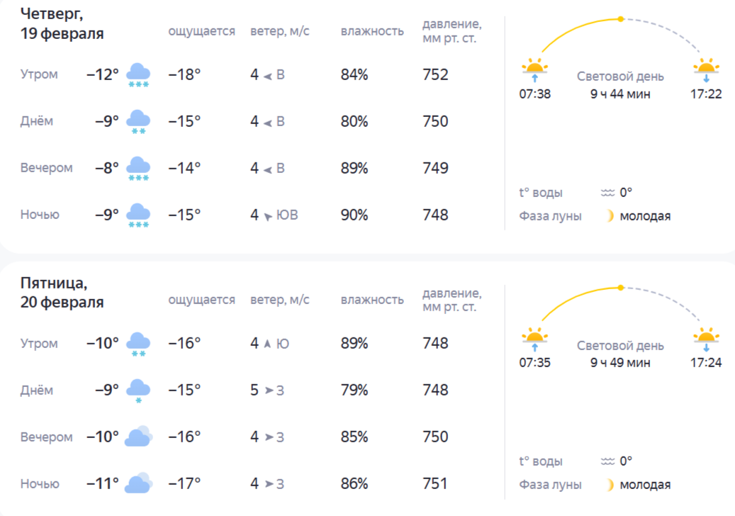The width and height of the screenshot is (735, 516).
Task: Click Thursday's young moon phase icon
Action: tap(608, 216)
